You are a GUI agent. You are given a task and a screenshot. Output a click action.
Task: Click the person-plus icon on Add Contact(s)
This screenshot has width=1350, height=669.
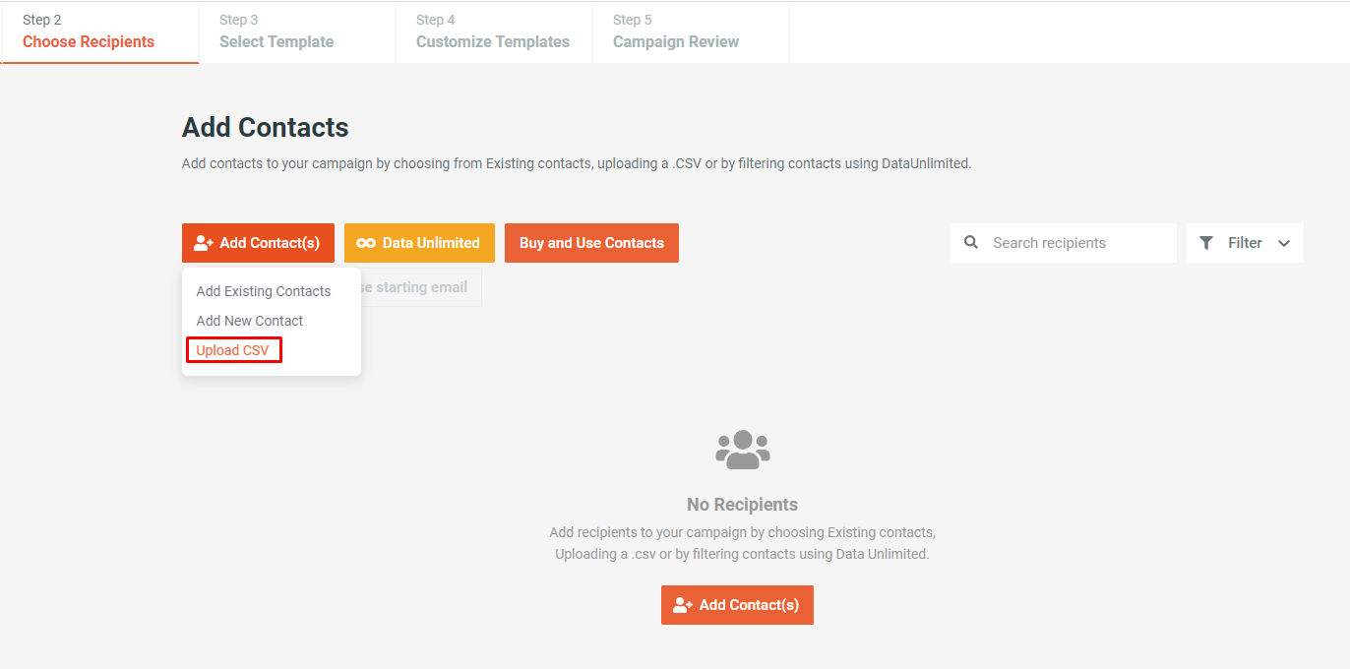[x=200, y=242]
